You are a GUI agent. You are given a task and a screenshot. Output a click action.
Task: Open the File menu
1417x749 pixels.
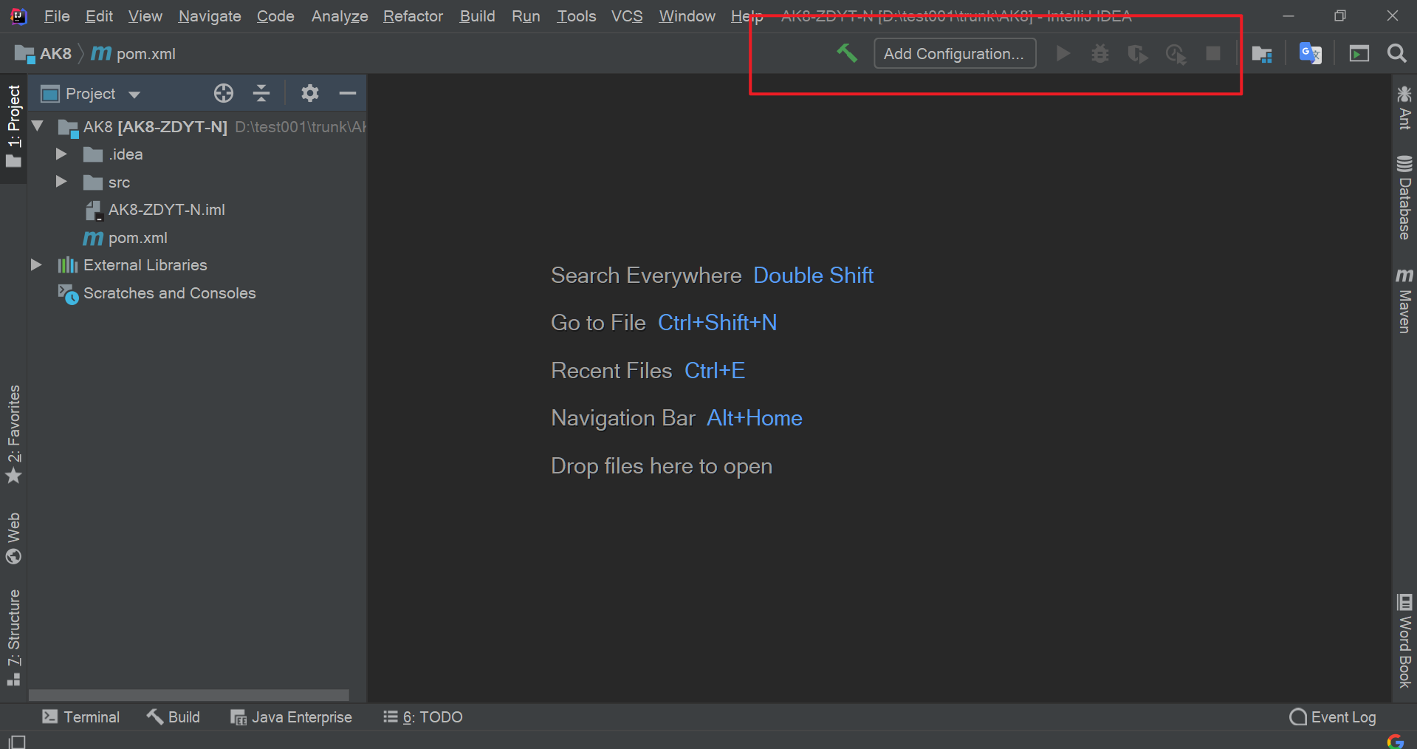pyautogui.click(x=57, y=16)
